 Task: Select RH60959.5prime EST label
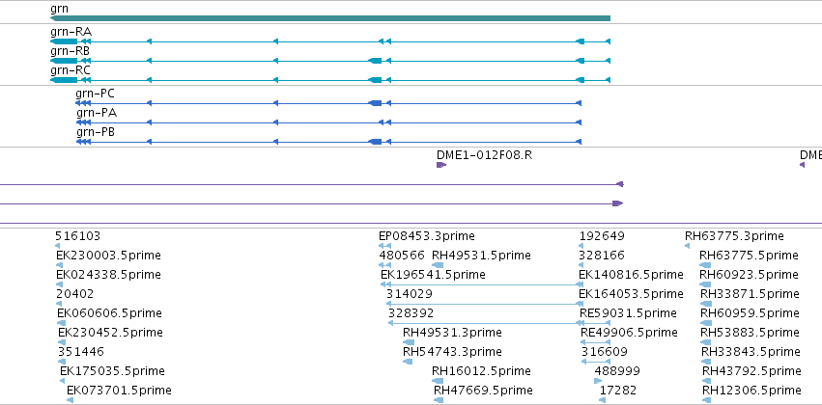pos(750,313)
